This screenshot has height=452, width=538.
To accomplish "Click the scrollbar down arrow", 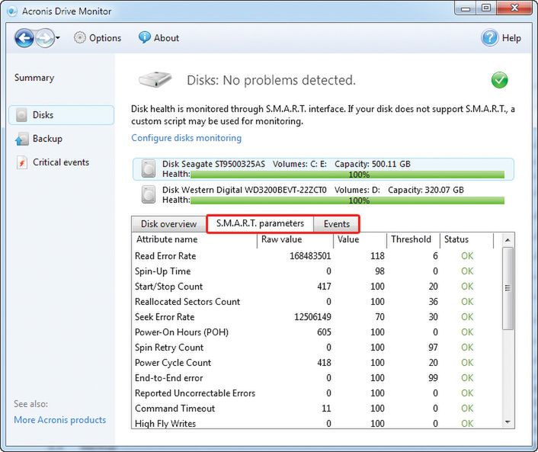I will click(x=508, y=422).
